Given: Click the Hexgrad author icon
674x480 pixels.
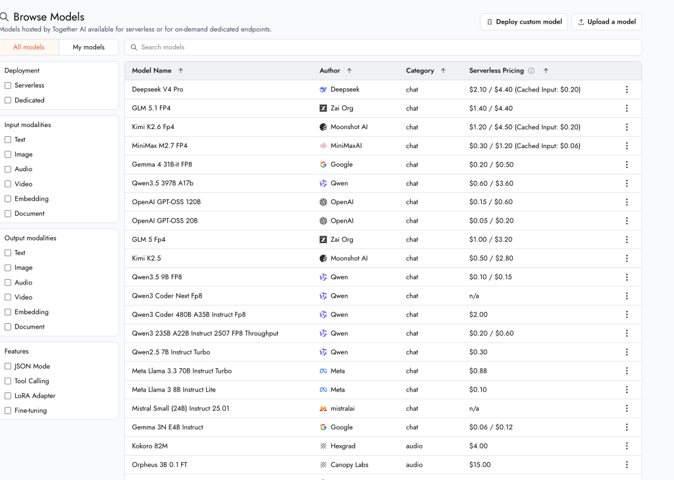Looking at the screenshot, I should tap(323, 446).
